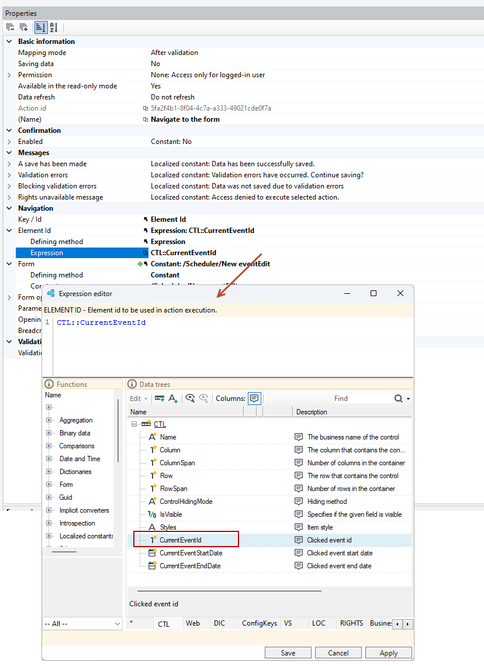This screenshot has width=484, height=666.
Task: Click the collapse all properties icon
Action: (x=10, y=28)
